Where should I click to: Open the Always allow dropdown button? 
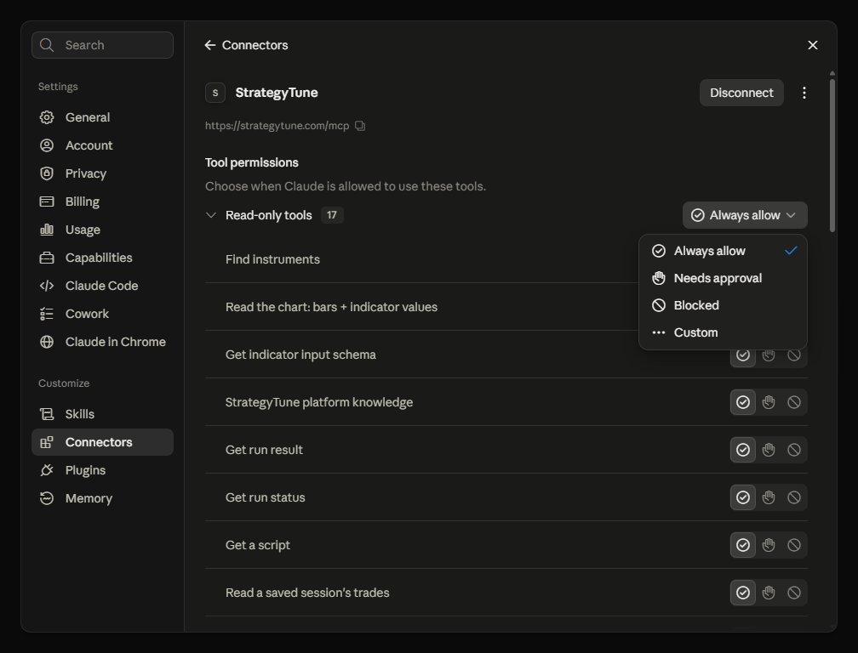click(745, 215)
